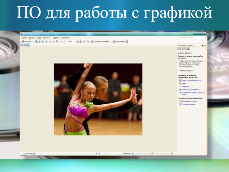Switch to single picture view mode
The image size is (229, 172).
point(28,45)
